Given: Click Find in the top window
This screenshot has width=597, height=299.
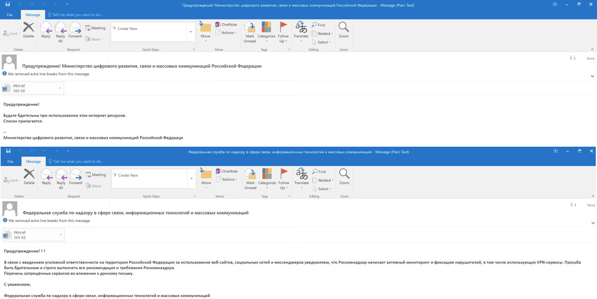Looking at the screenshot, I should pyautogui.click(x=318, y=25).
